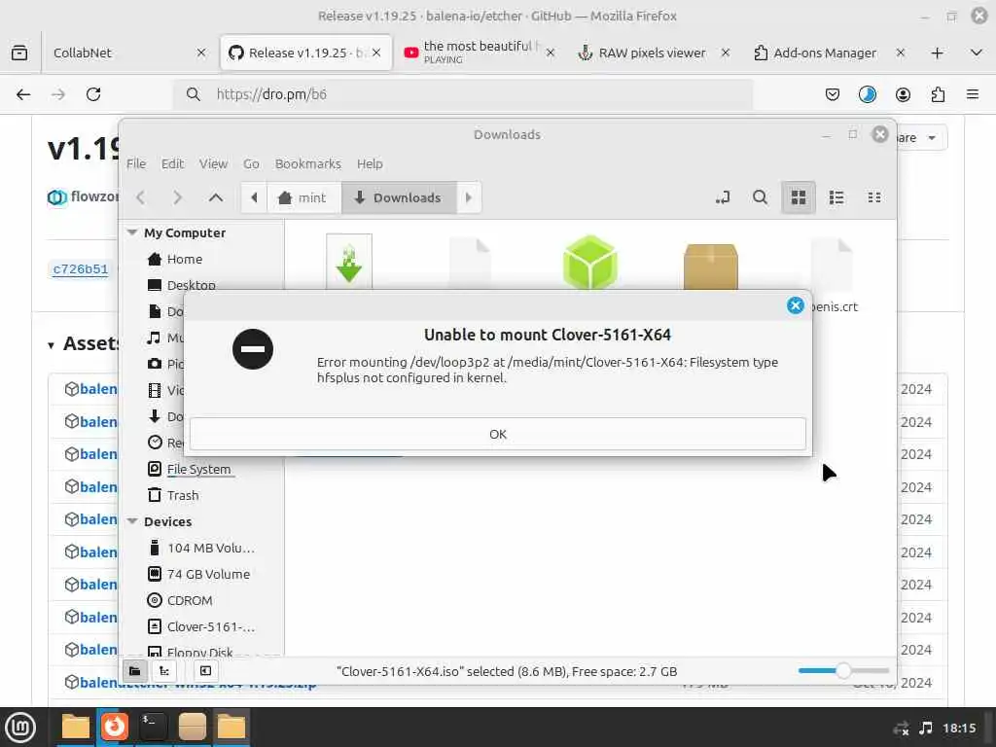Open the File menu in Downloads window
Screen dimensions: 996x747
(136, 163)
